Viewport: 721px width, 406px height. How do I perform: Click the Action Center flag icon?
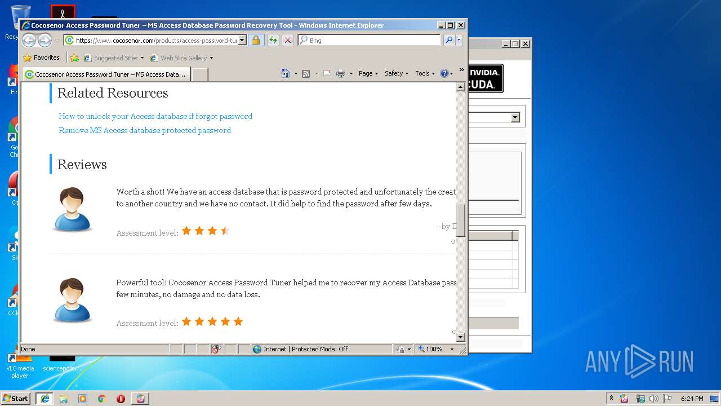pos(667,399)
